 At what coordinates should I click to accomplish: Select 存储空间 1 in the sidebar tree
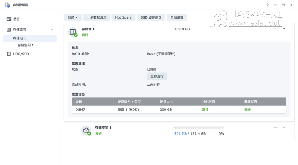[25, 45]
